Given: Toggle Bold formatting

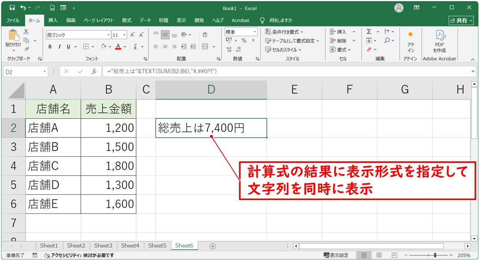Looking at the screenshot, I should pos(50,47).
